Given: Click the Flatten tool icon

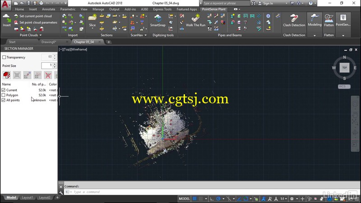Looking at the screenshot, I should point(329,20).
